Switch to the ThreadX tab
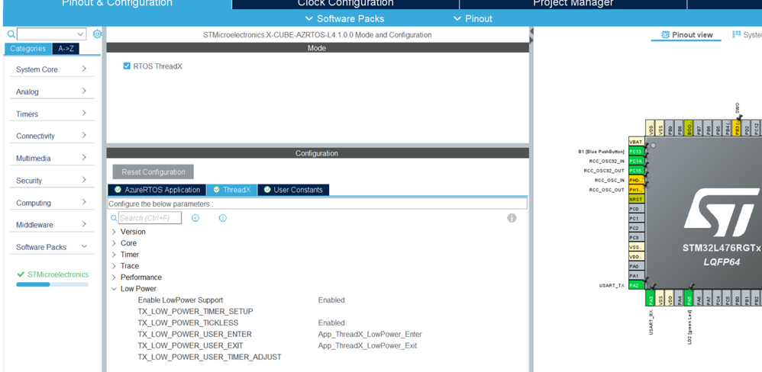 coord(232,190)
